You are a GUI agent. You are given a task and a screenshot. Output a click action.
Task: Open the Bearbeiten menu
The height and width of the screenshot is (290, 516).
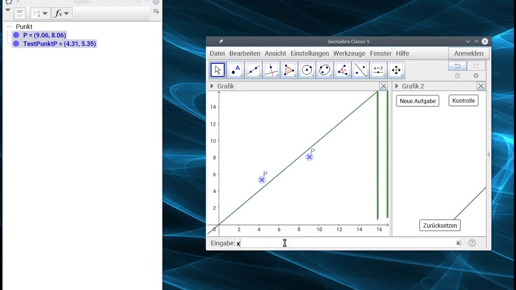click(x=245, y=53)
